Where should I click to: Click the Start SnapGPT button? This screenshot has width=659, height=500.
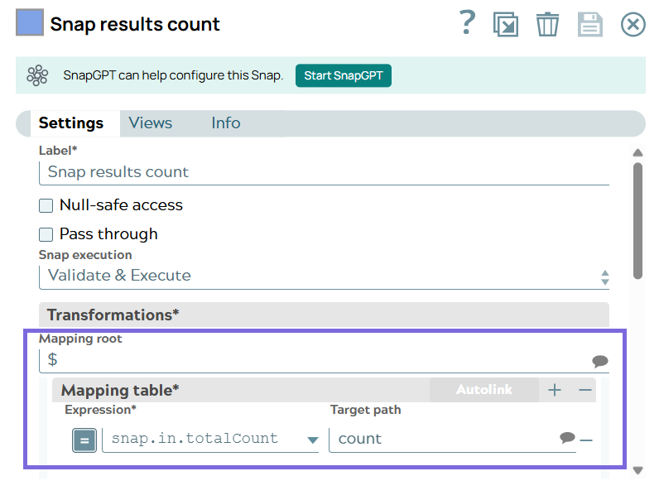click(343, 75)
